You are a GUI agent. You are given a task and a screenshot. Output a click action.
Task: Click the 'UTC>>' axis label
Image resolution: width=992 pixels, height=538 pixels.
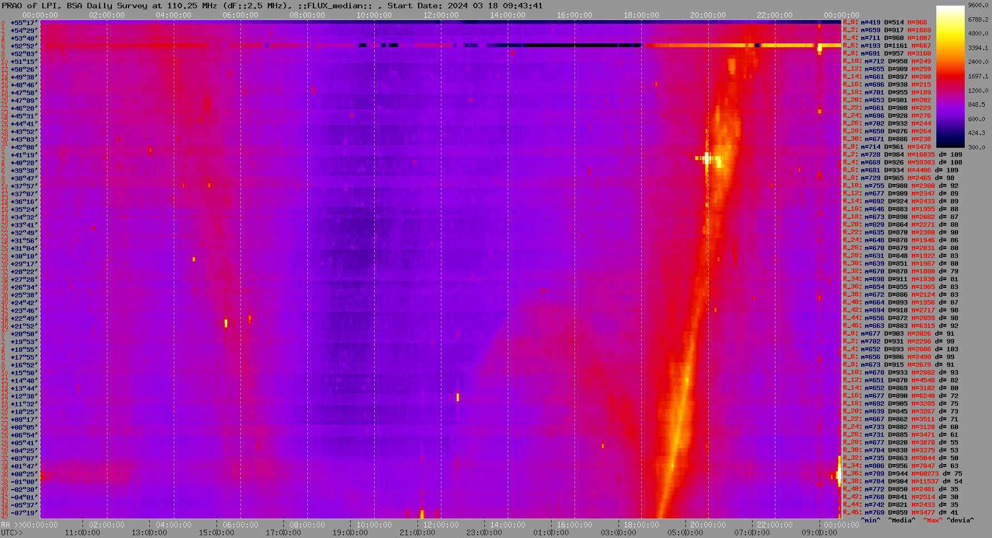pyautogui.click(x=12, y=533)
